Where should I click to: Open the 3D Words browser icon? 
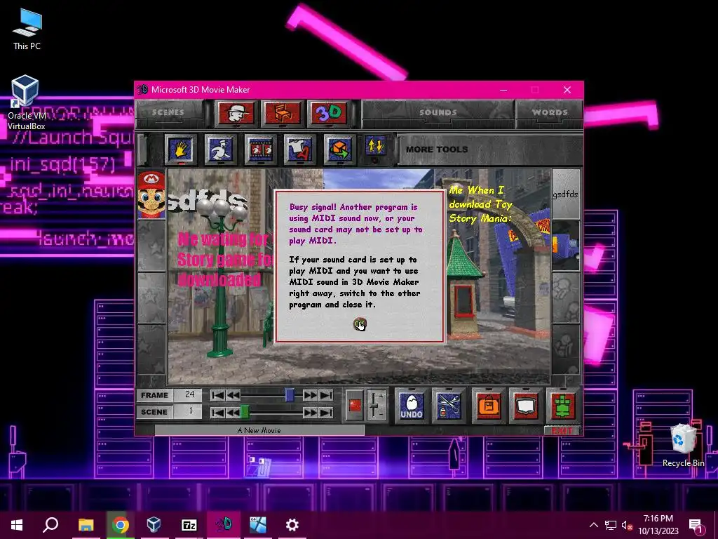[328, 113]
